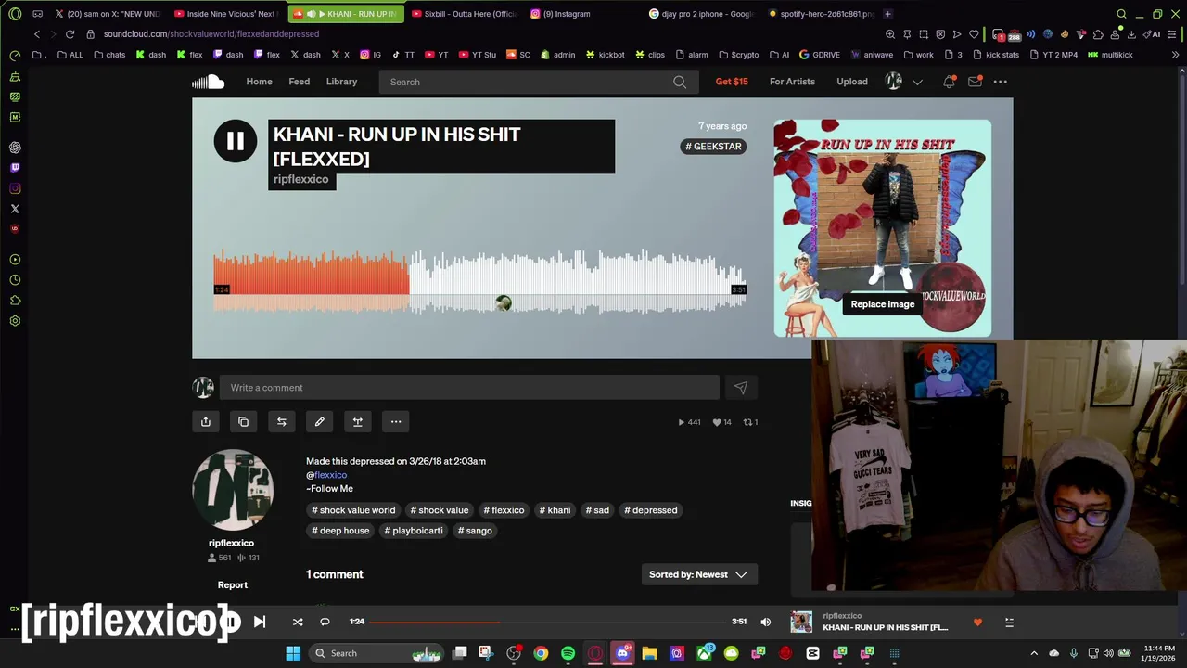This screenshot has height=668, width=1187.
Task: Open browser search icon in the title bar
Action: (x=1121, y=14)
